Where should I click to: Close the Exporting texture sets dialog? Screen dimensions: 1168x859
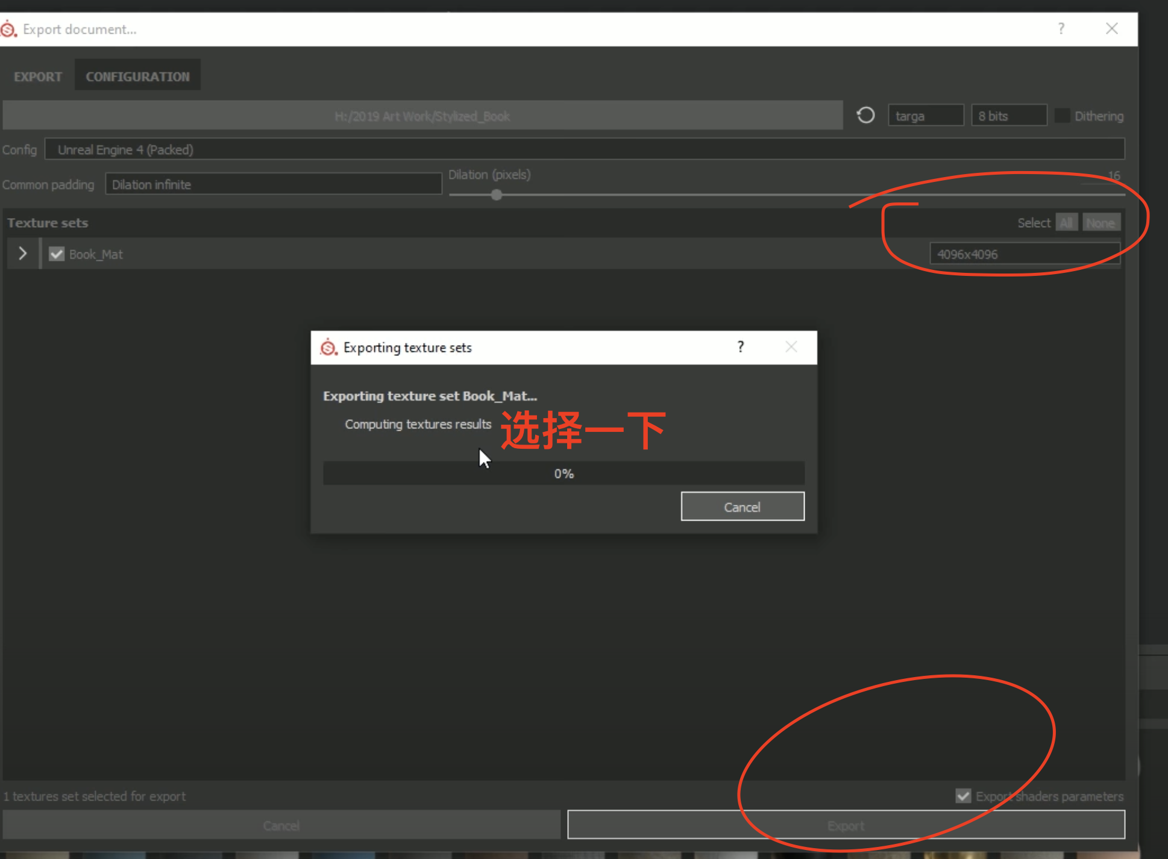click(791, 347)
